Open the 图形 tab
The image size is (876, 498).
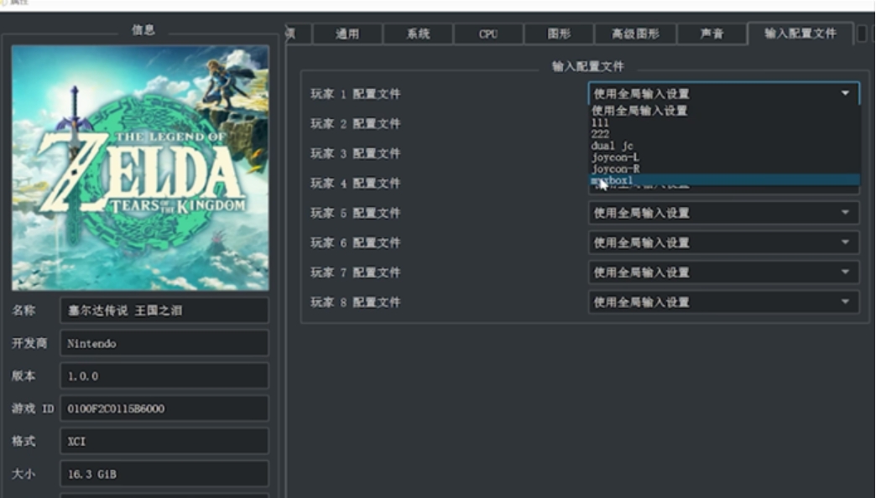[559, 34]
